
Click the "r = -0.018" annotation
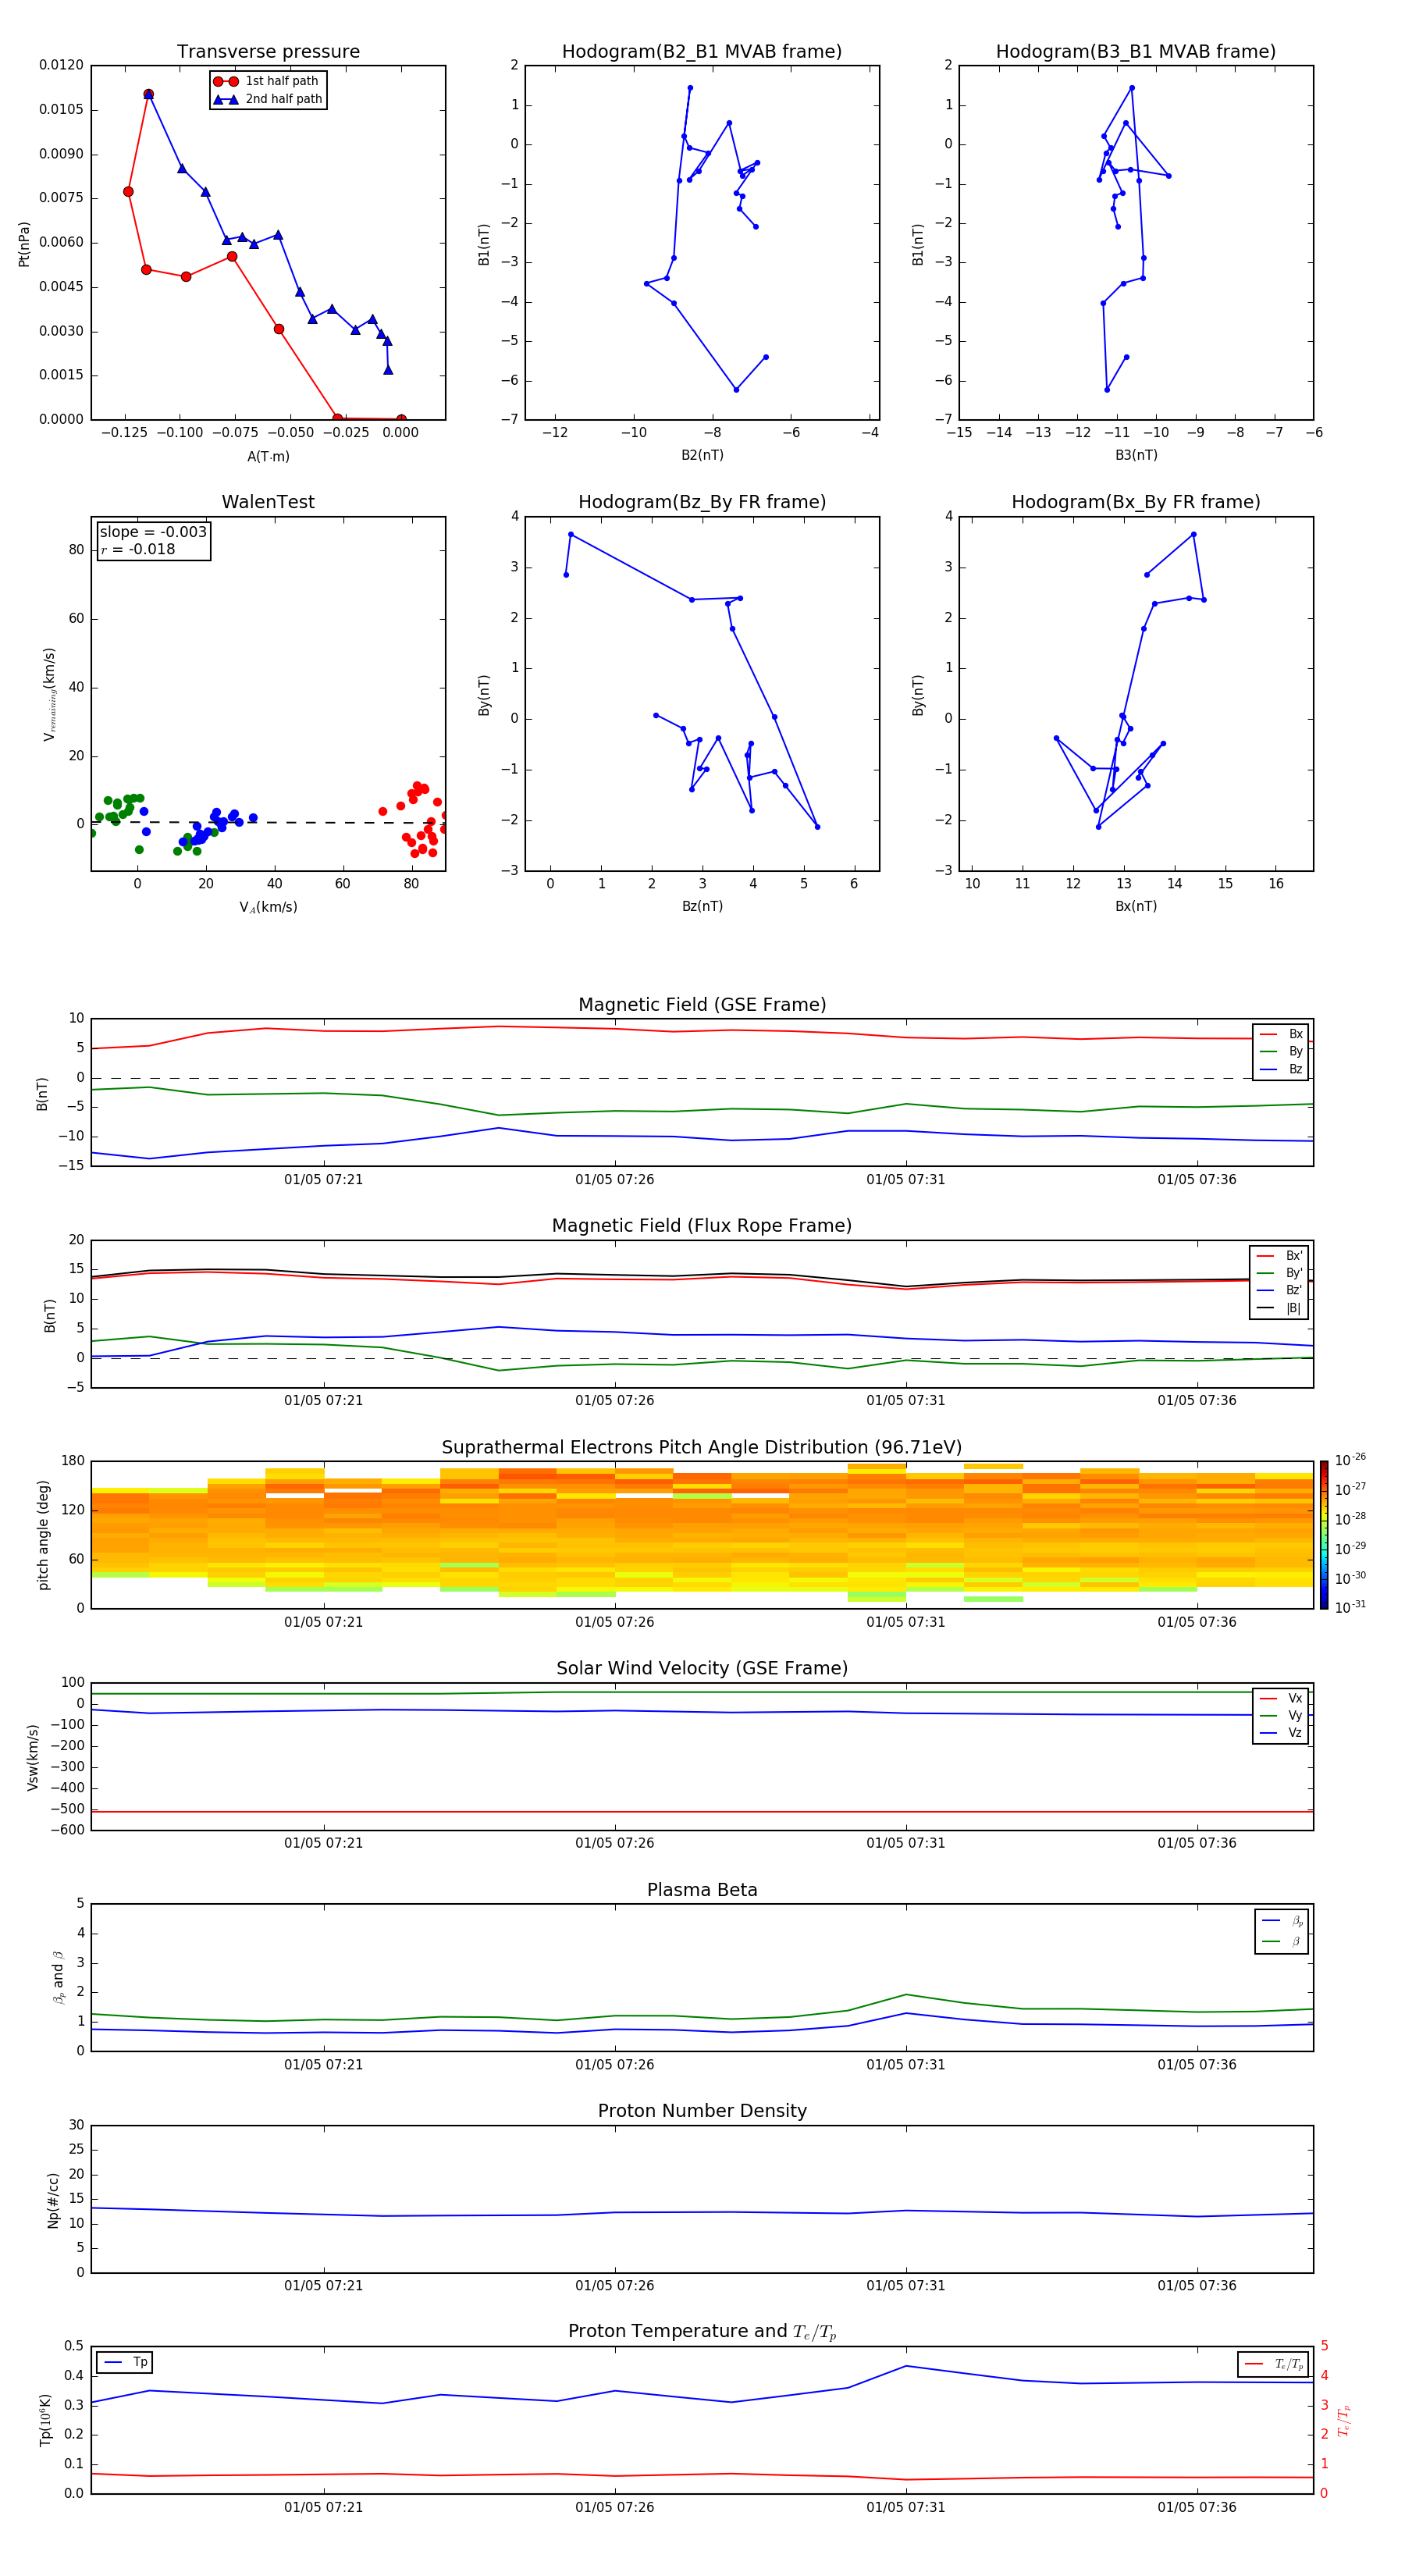pyautogui.click(x=138, y=549)
